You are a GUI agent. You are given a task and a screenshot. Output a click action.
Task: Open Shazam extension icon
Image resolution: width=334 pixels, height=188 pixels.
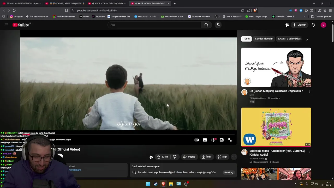[x=301, y=10]
